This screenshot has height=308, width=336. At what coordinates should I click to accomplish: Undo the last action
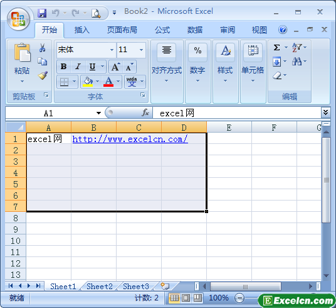pyautogui.click(x=56, y=13)
